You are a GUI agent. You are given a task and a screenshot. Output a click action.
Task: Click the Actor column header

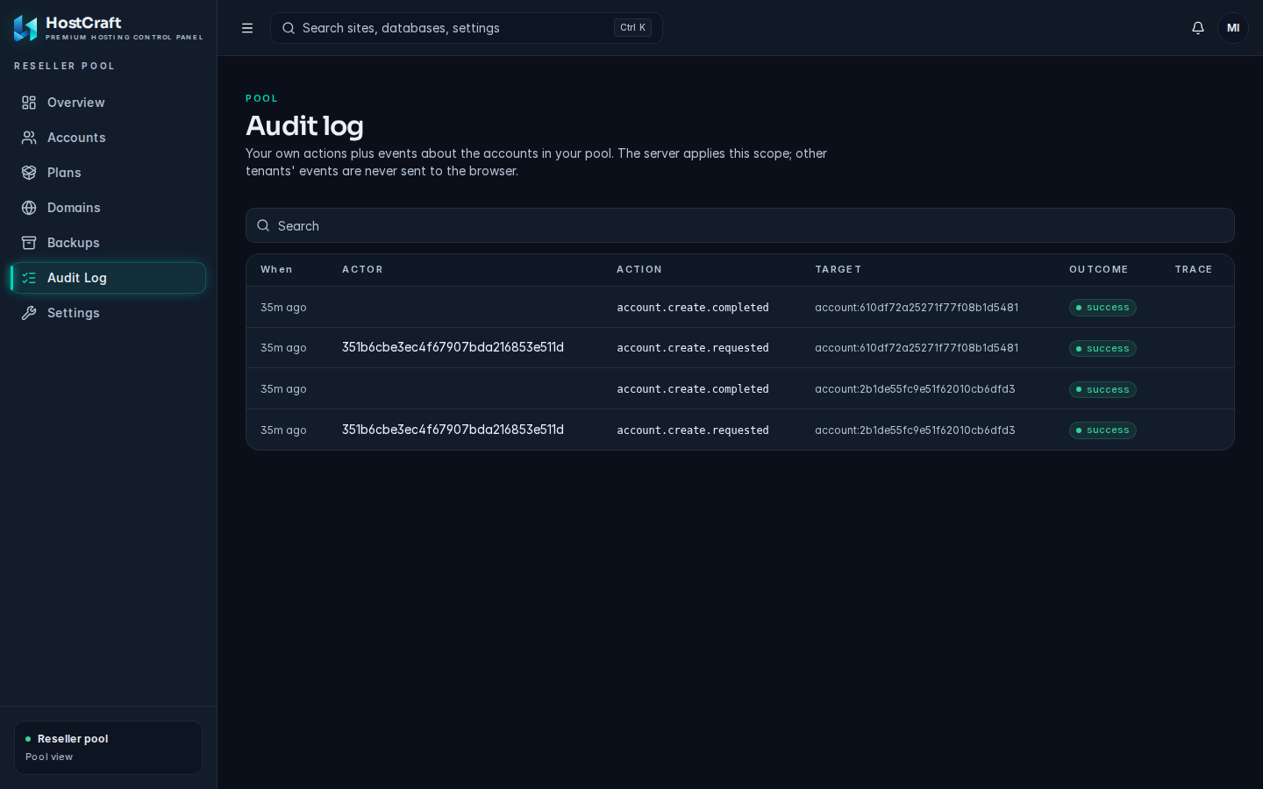(362, 269)
